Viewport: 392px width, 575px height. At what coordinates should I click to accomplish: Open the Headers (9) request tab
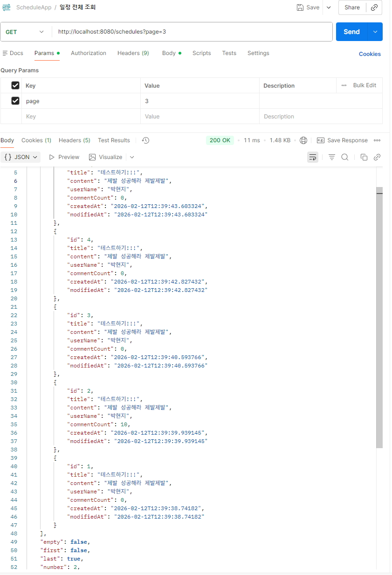point(133,53)
